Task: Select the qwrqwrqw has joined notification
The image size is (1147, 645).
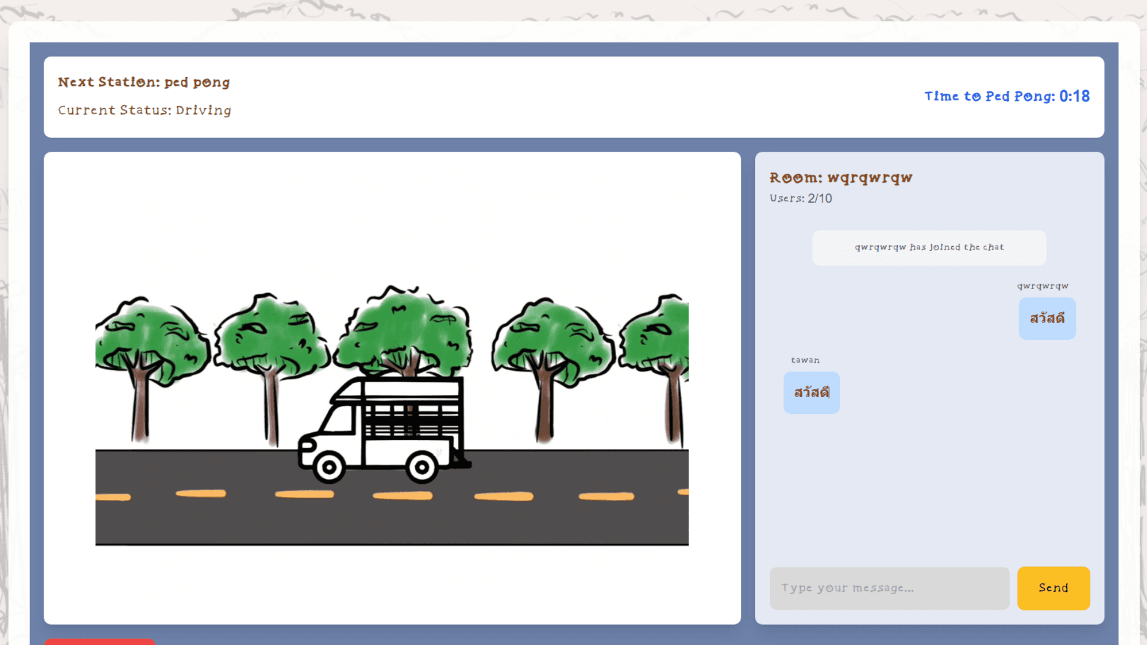Action: point(928,247)
